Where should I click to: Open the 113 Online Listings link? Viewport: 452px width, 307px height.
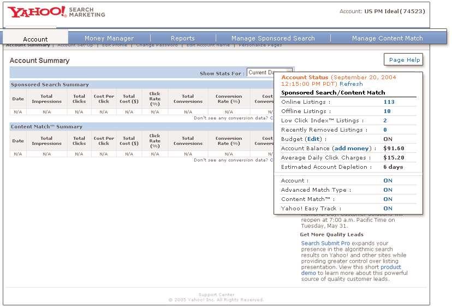[389, 102]
